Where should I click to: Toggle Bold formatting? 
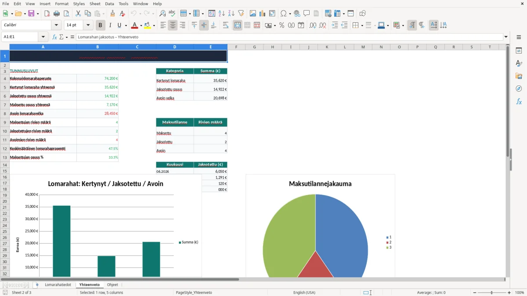pos(101,25)
